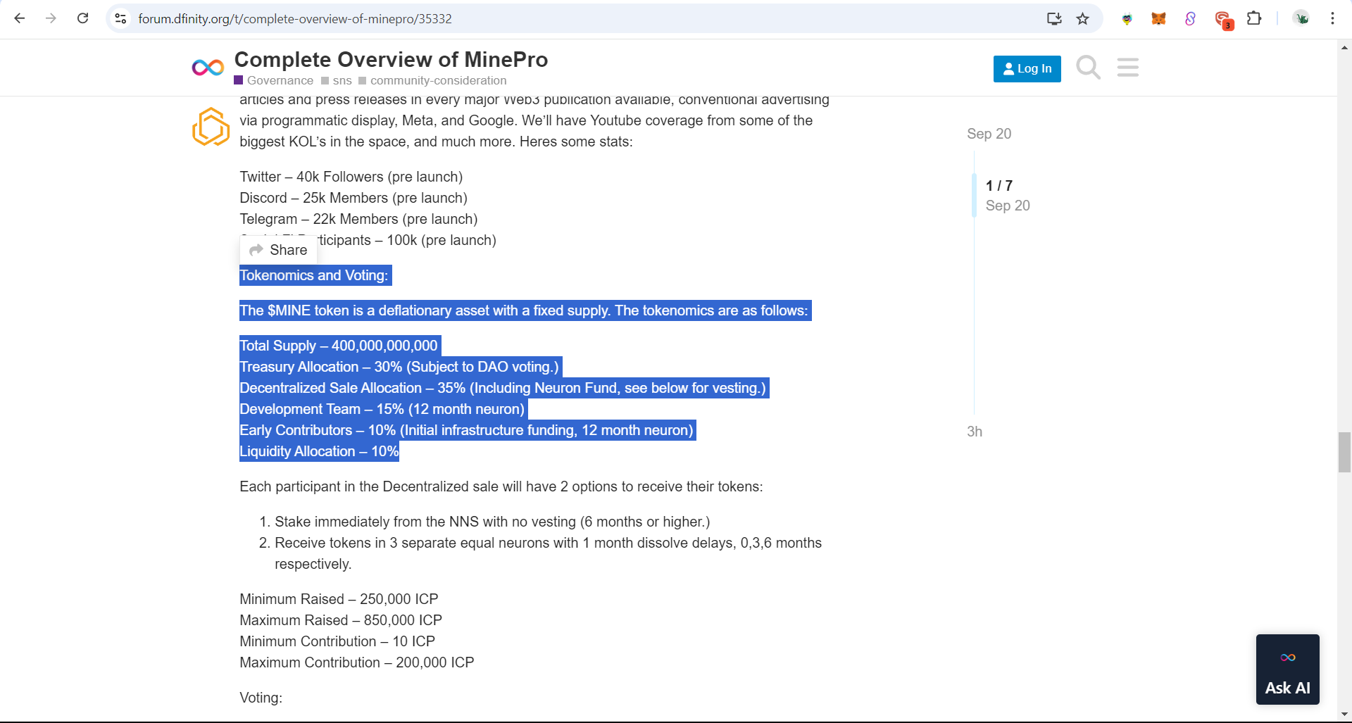Click the Log In button
Image resolution: width=1352 pixels, height=723 pixels.
1027,68
